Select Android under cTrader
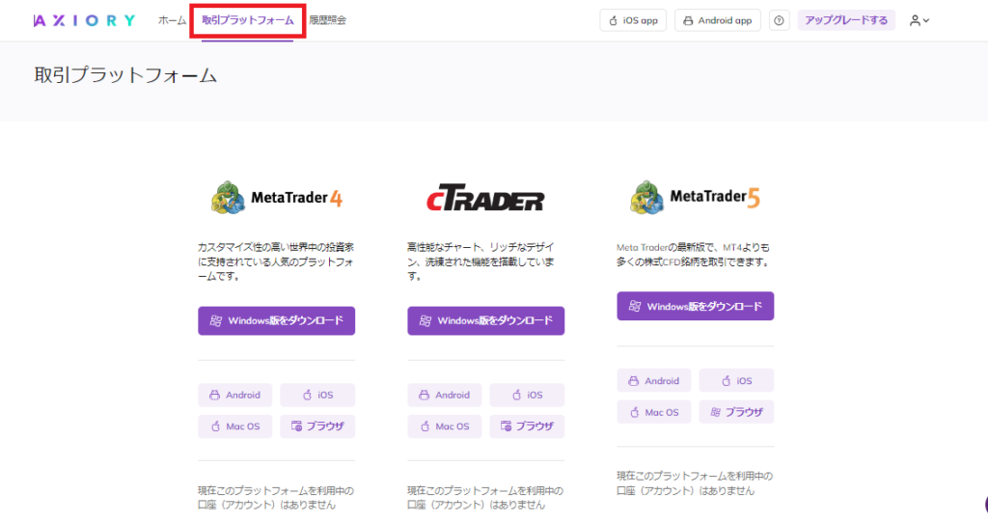 click(x=444, y=395)
